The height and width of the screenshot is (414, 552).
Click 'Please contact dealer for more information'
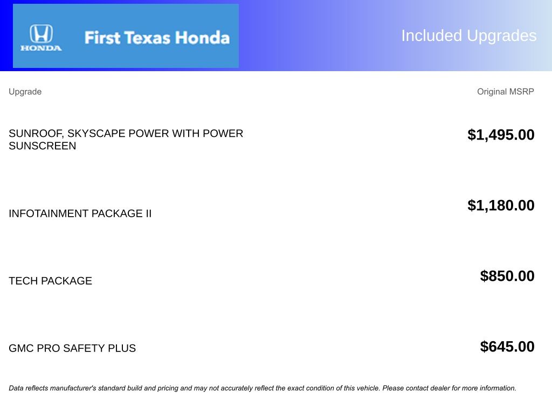pyautogui.click(x=449, y=388)
